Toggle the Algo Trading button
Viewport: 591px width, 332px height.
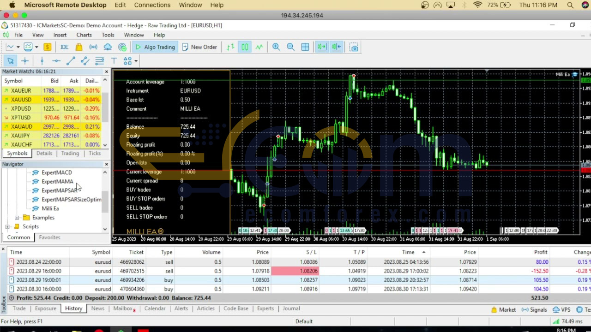155,47
